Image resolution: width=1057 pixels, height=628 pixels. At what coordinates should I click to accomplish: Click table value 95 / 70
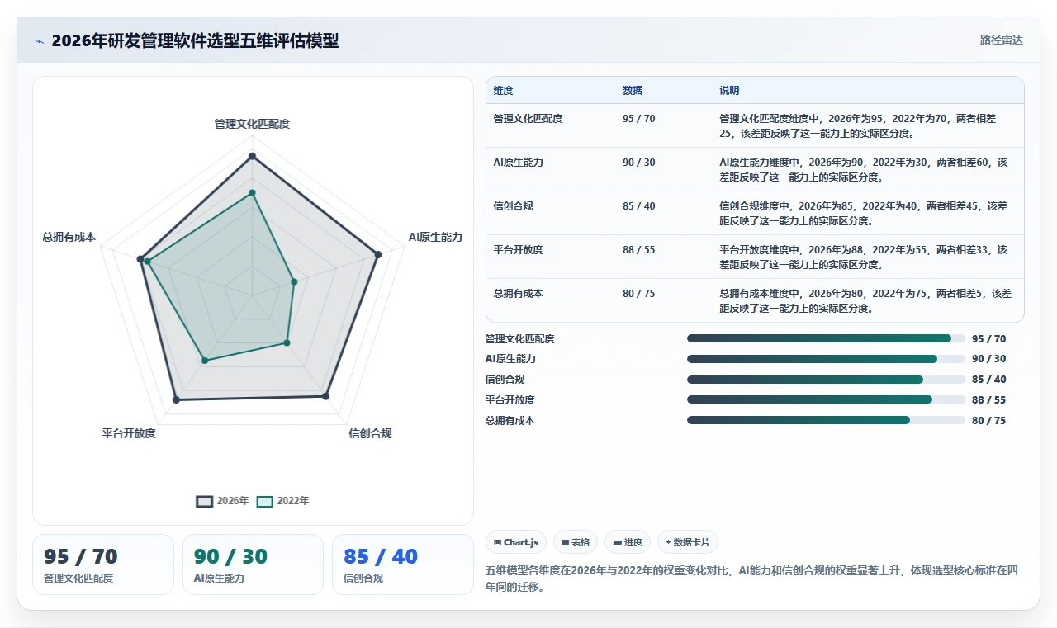tap(639, 119)
